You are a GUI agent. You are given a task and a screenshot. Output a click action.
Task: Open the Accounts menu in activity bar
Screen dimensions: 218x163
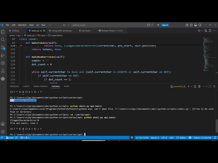pos(3,124)
